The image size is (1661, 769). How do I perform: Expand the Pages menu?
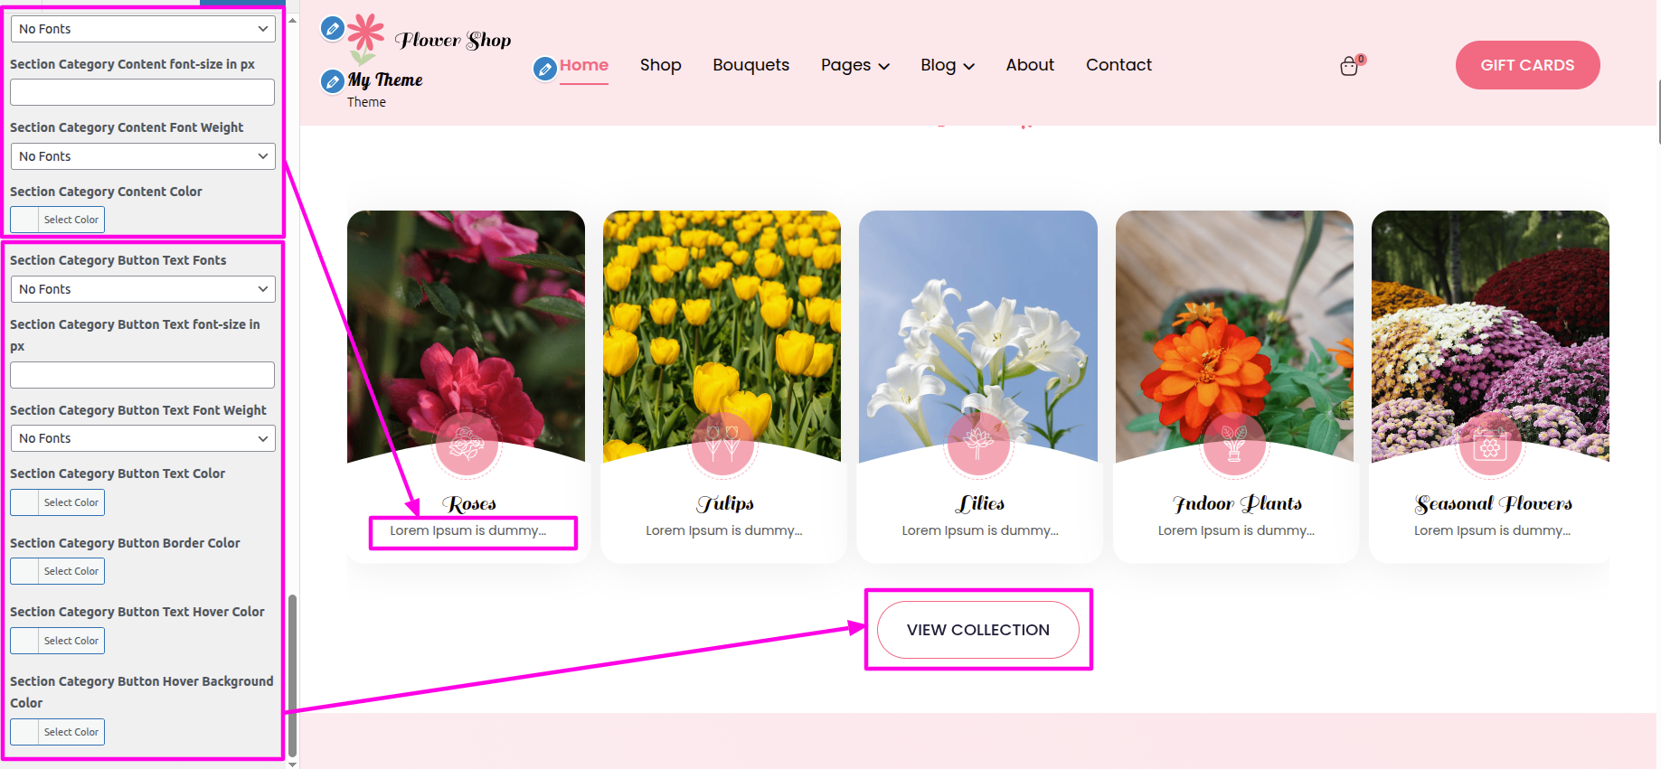click(x=854, y=65)
